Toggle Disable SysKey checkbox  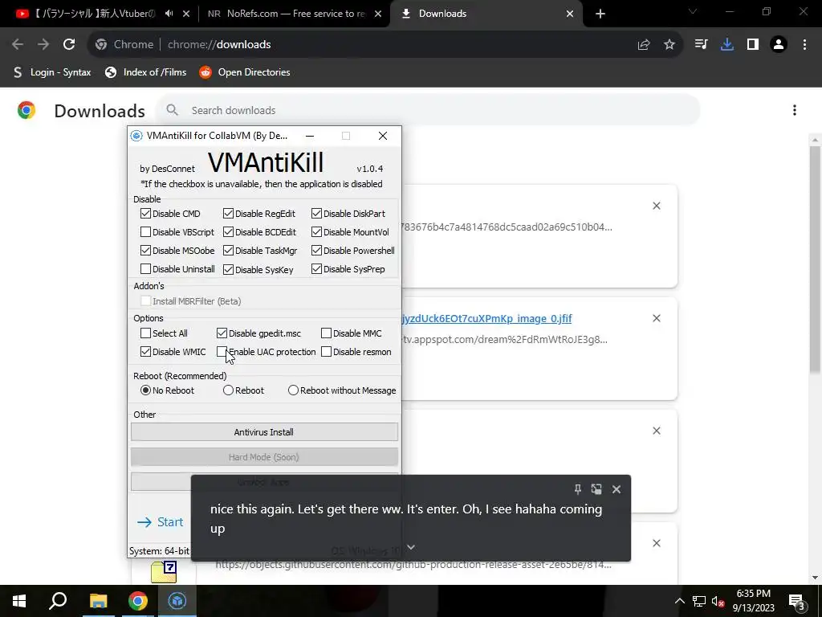(228, 269)
